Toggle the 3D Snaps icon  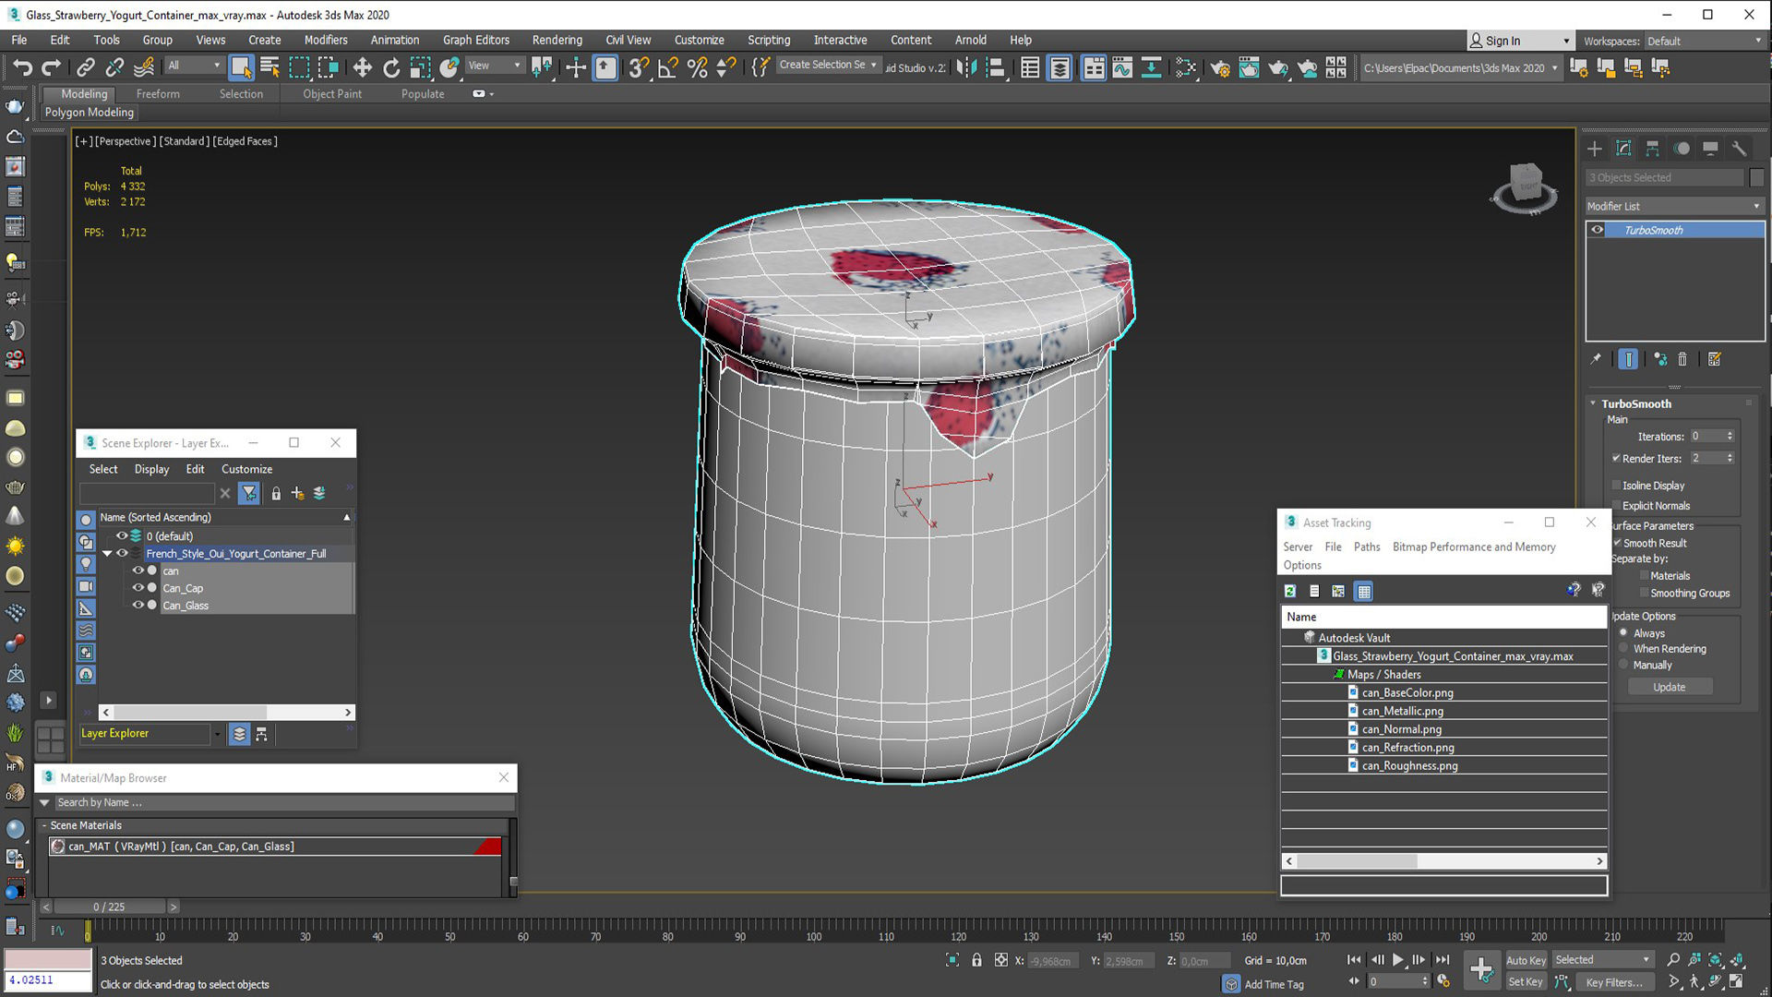coord(638,66)
